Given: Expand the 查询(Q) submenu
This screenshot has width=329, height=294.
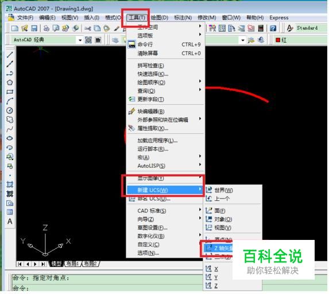Looking at the screenshot, I should tap(165, 91).
